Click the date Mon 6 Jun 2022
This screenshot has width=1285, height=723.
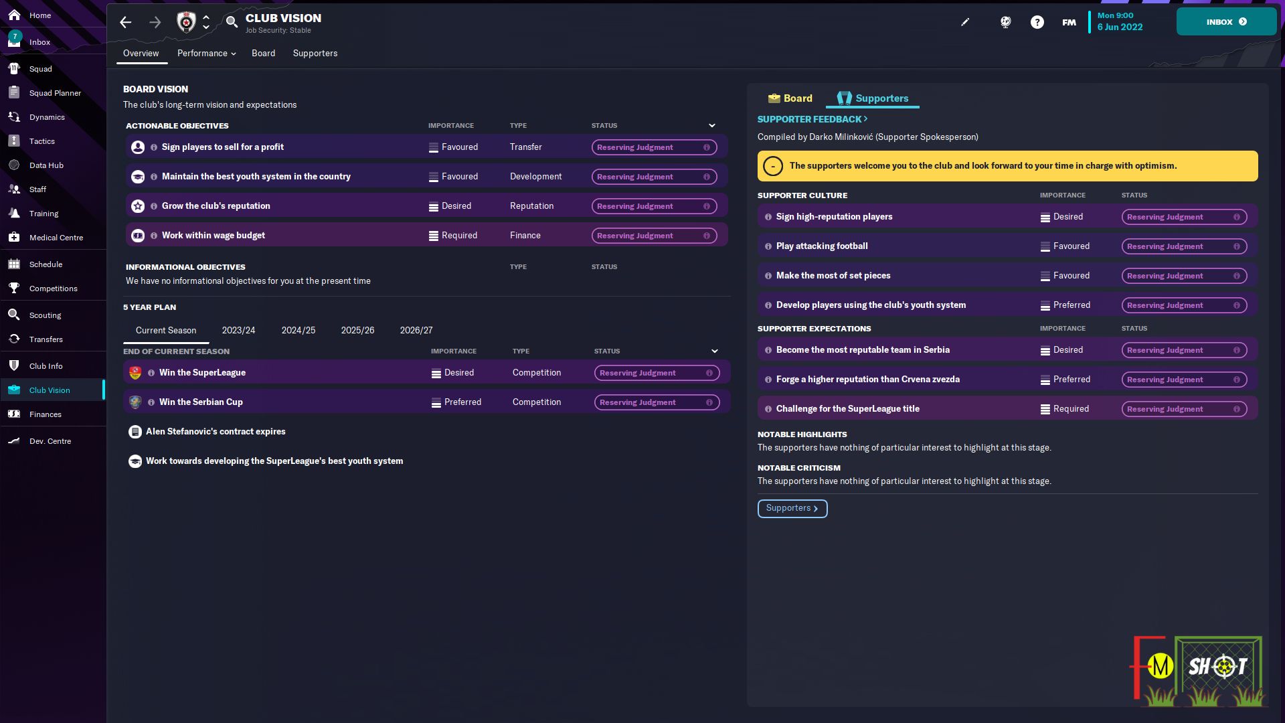tap(1120, 21)
